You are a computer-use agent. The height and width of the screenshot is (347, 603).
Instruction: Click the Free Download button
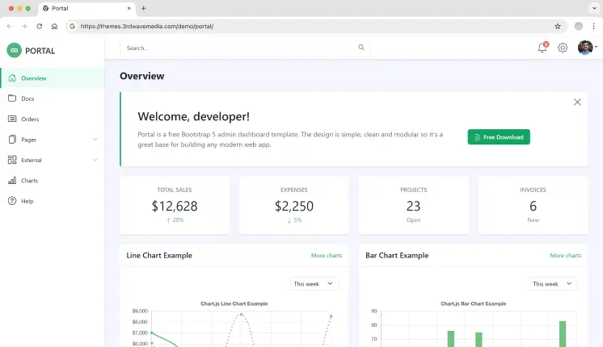[499, 137]
